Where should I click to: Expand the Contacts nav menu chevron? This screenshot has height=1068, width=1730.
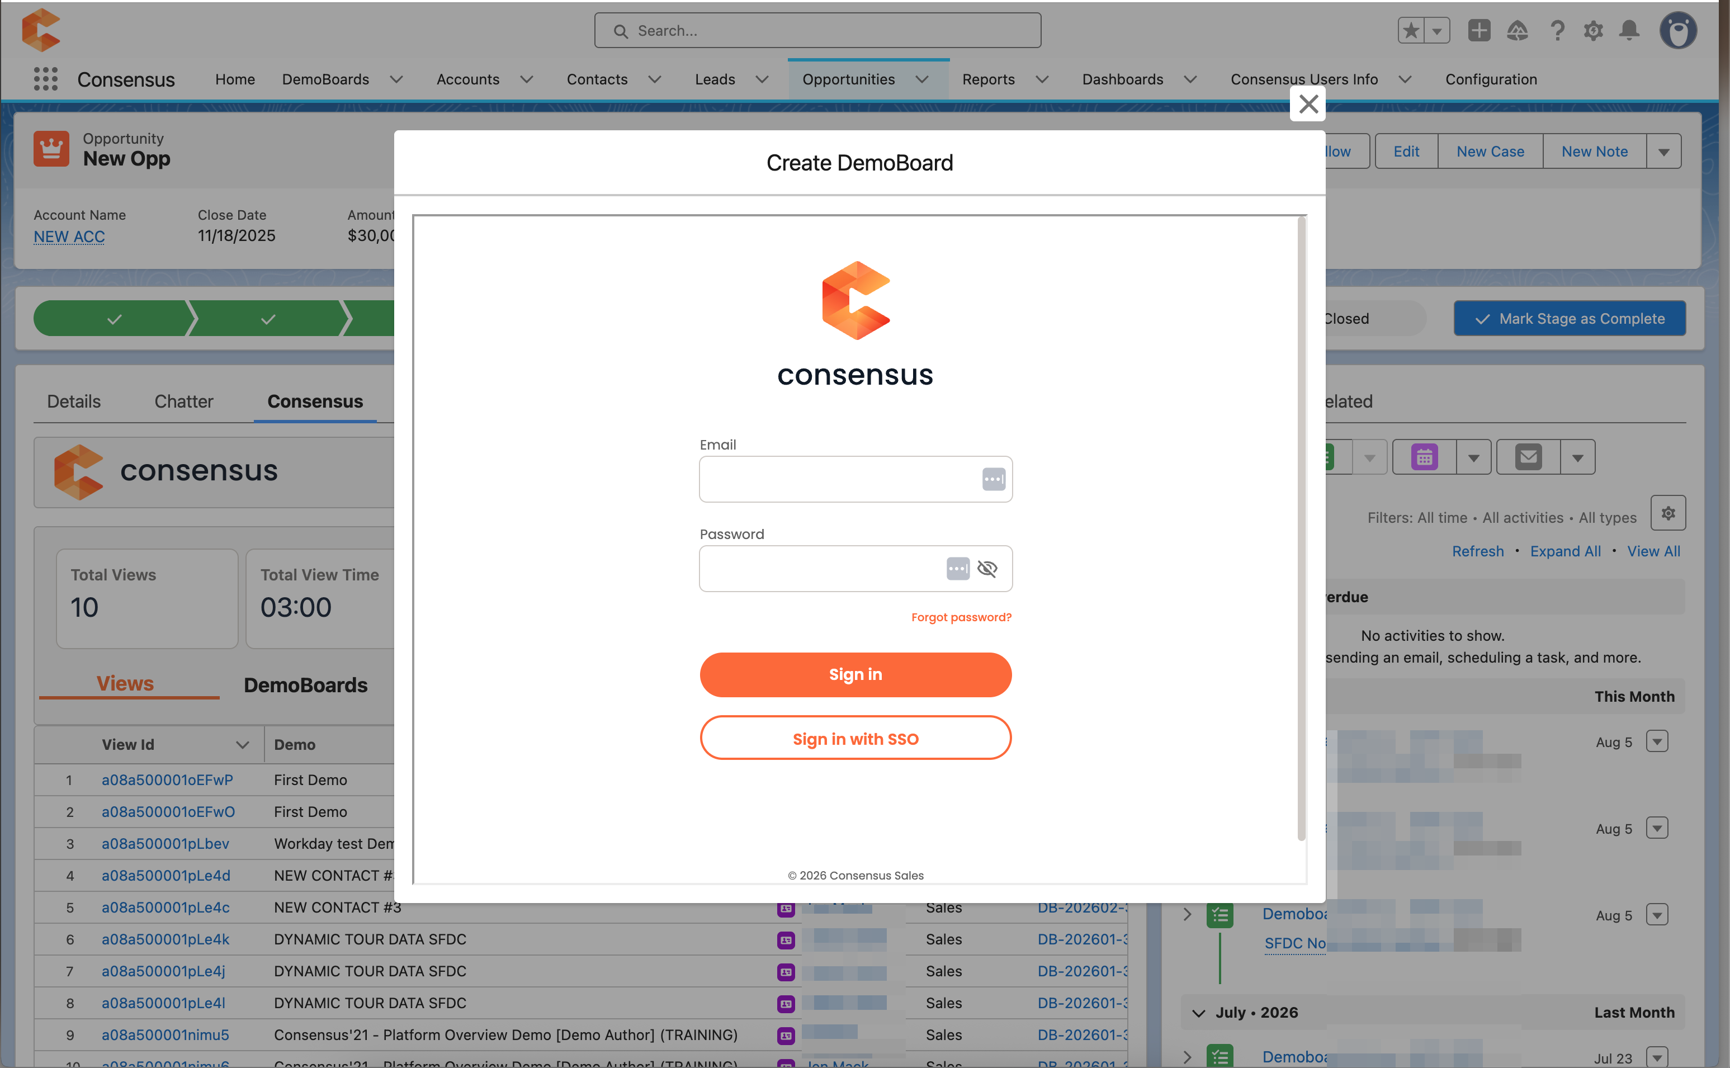(x=655, y=79)
